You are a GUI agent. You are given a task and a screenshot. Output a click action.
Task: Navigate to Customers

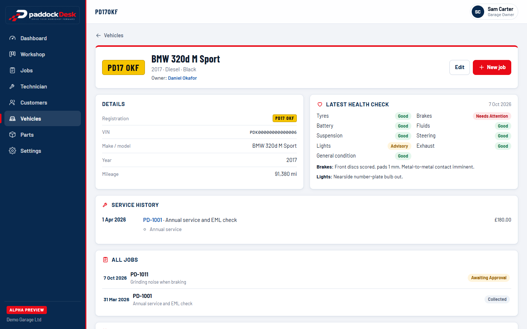(x=42, y=103)
